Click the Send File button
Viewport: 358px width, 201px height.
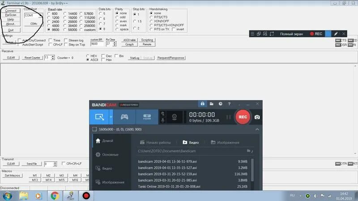coord(31,164)
